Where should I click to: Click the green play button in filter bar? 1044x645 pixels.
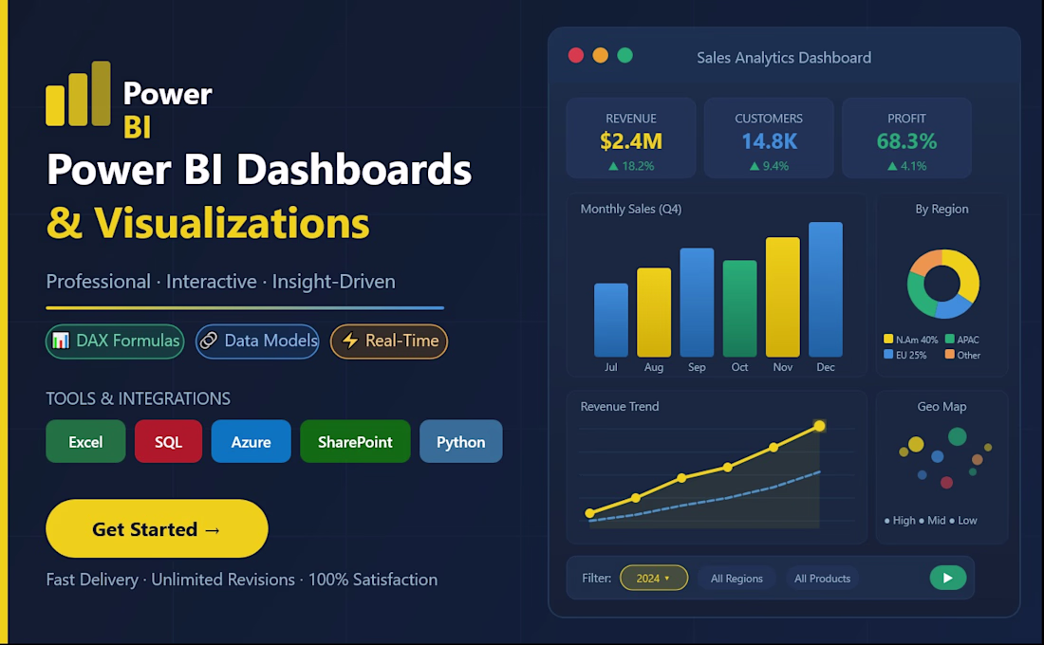[947, 577]
